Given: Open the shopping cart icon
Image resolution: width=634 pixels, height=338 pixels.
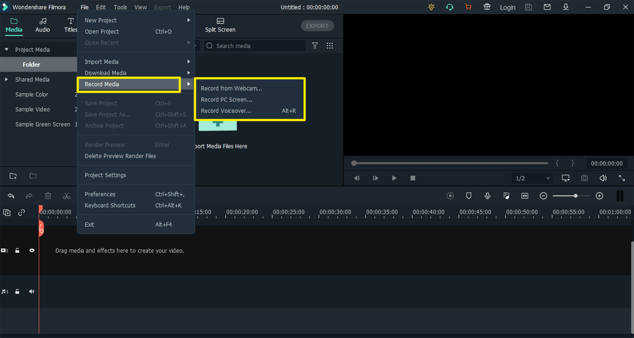Looking at the screenshot, I should [x=468, y=7].
